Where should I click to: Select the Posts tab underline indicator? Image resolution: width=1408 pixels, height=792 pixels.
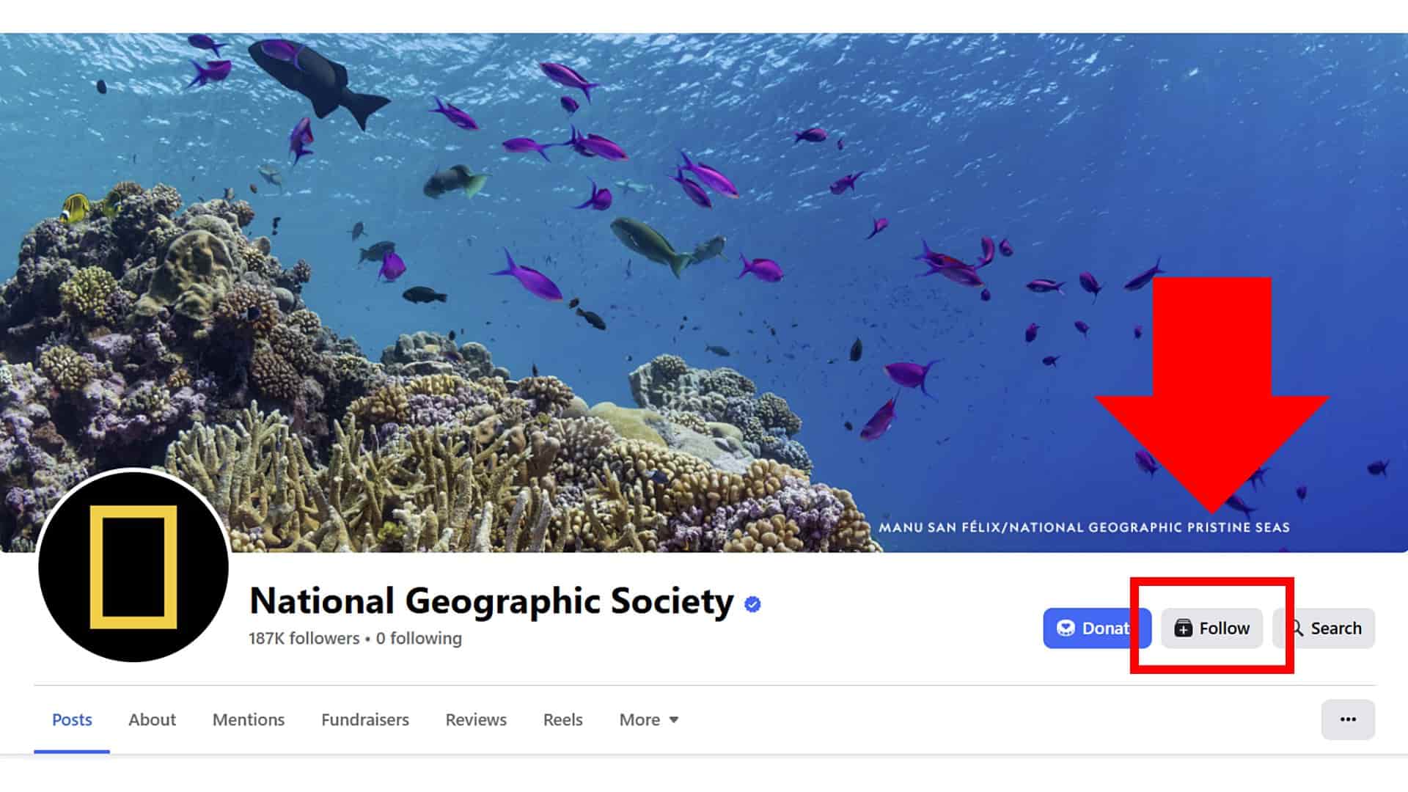coord(72,751)
